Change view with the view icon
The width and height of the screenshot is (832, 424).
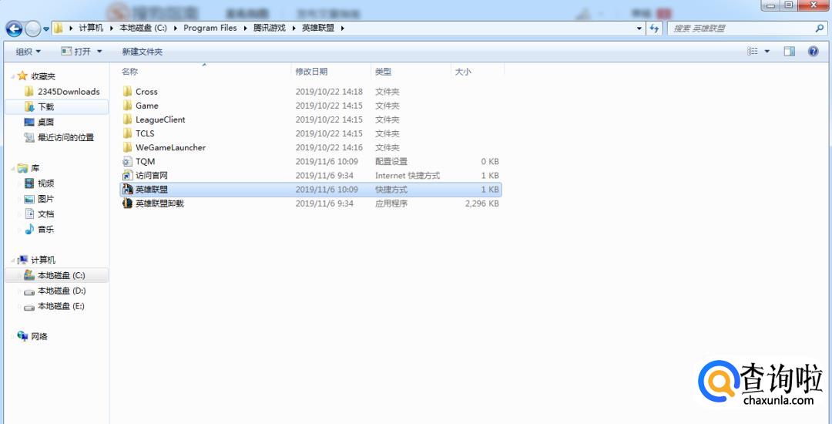(753, 52)
